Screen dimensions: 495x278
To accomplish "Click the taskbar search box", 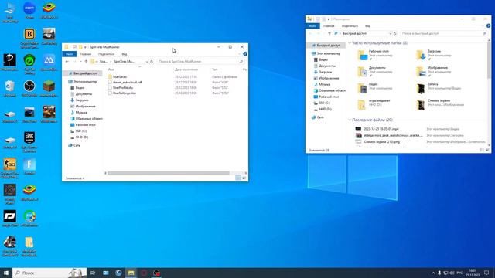I will (49, 273).
